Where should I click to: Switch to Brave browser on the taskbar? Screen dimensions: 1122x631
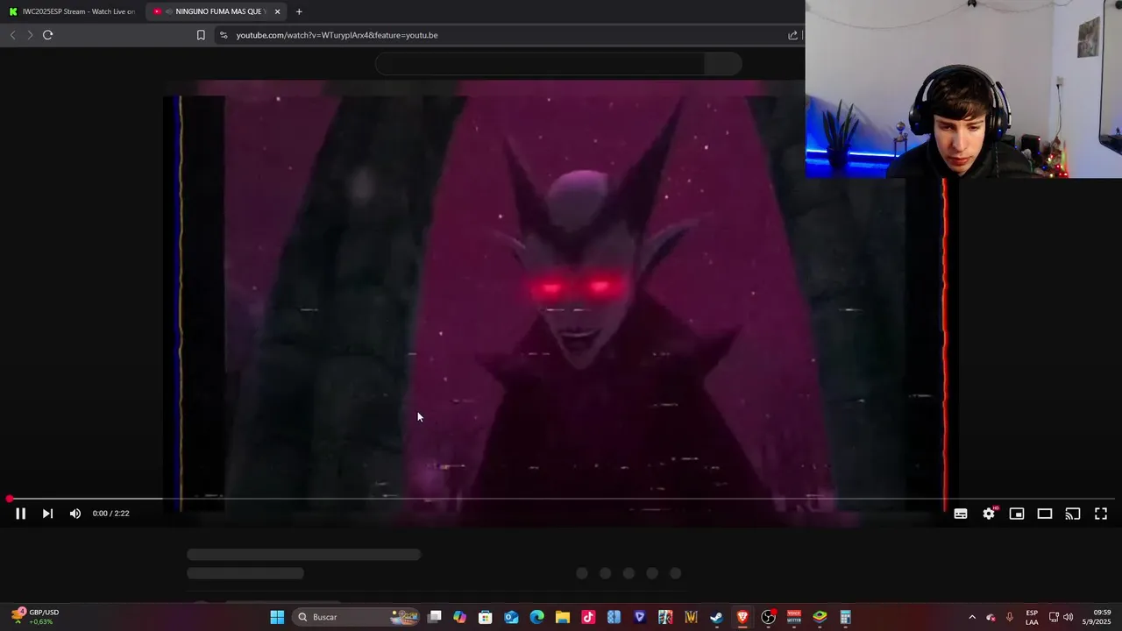tap(742, 617)
